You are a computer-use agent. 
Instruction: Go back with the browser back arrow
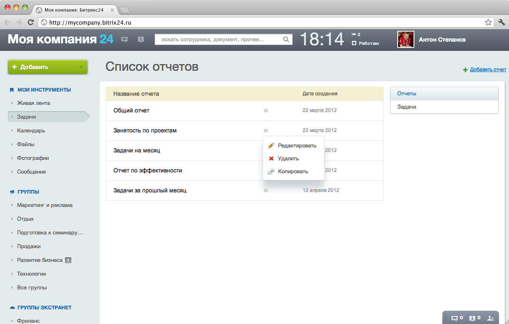(x=8, y=22)
